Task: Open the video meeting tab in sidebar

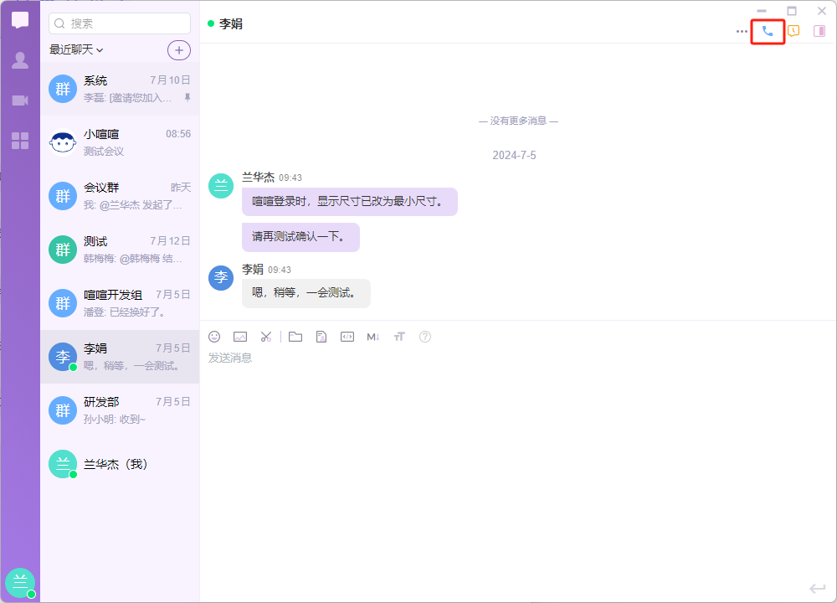Action: click(20, 100)
